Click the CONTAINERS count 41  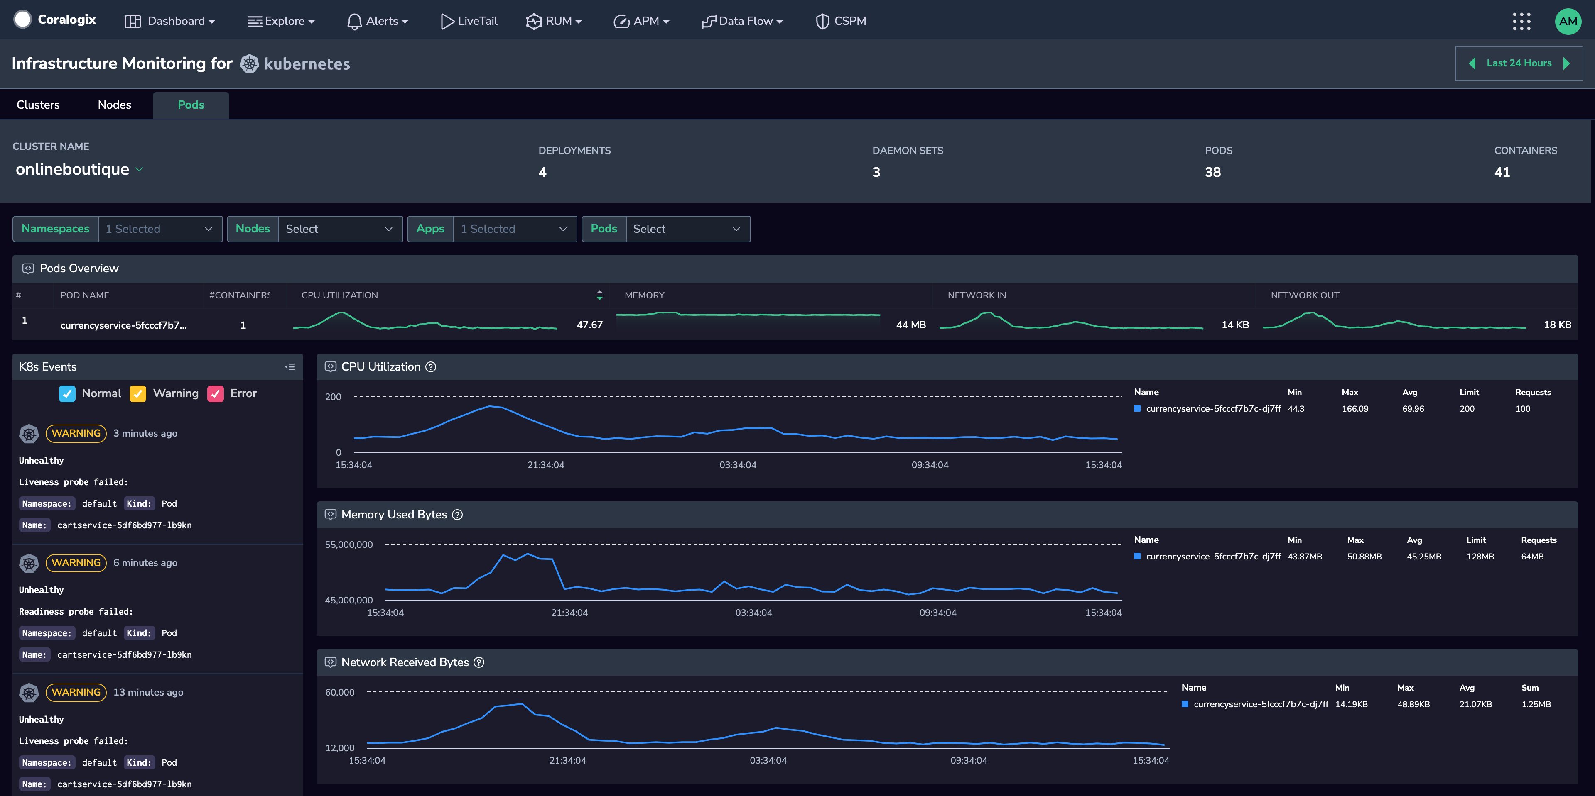click(x=1502, y=173)
